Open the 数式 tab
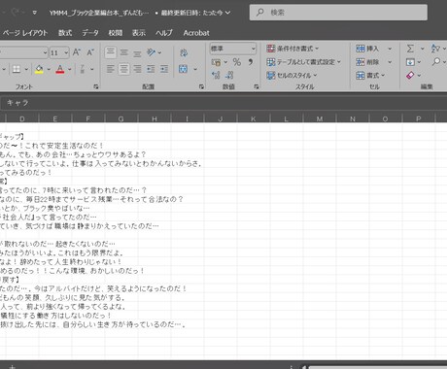 [65, 33]
